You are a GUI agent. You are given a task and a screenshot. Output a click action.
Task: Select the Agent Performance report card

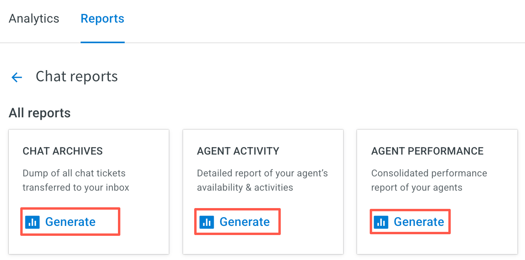pos(437,192)
